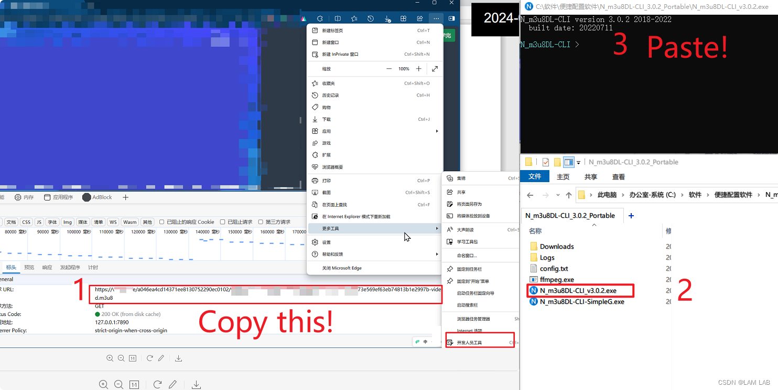Select 新建 InPrivate 窗口 menu entry
The image size is (778, 390).
[x=375, y=55]
